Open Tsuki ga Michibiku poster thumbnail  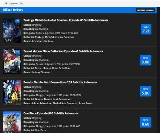(12, 31)
